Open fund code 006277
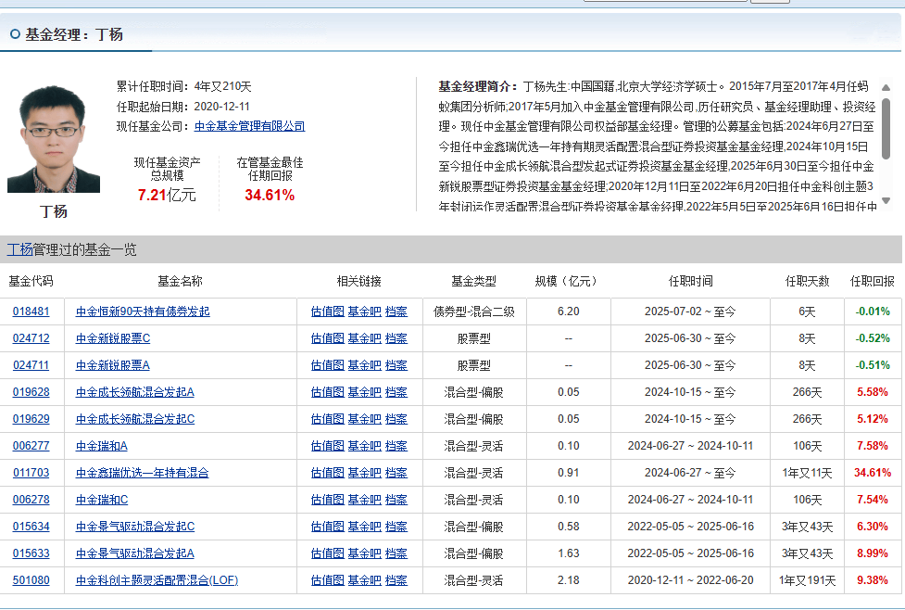This screenshot has height=610, width=905. [x=31, y=446]
